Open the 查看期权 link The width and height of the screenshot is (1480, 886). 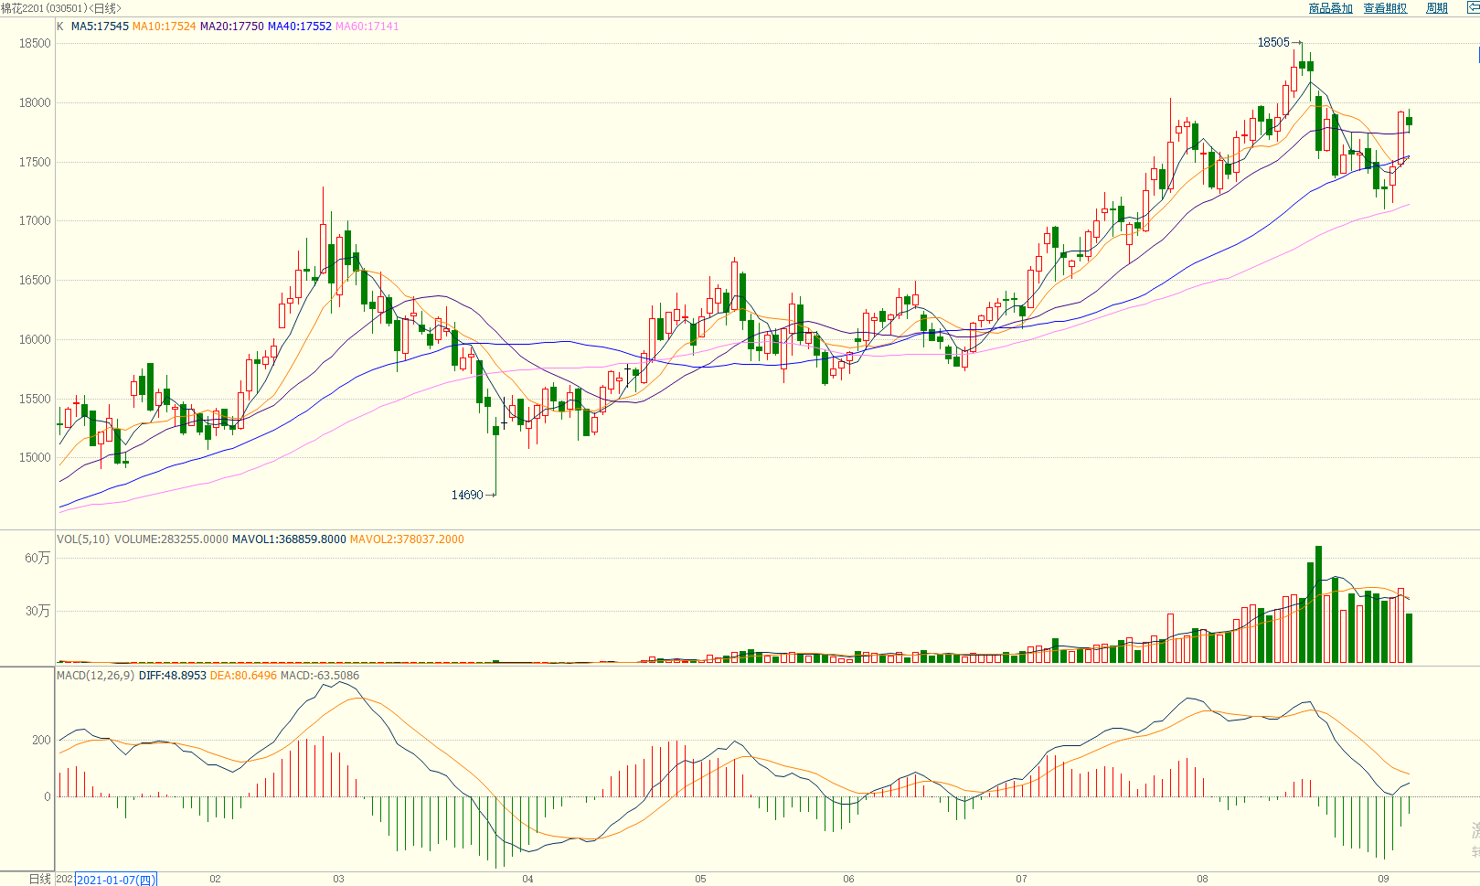(1385, 8)
